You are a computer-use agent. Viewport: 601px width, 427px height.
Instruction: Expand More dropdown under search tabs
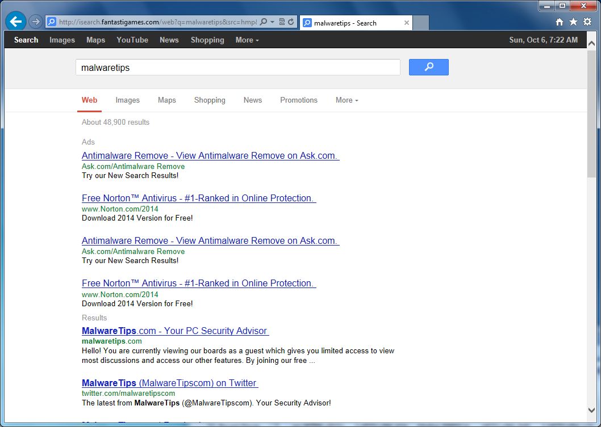[347, 100]
